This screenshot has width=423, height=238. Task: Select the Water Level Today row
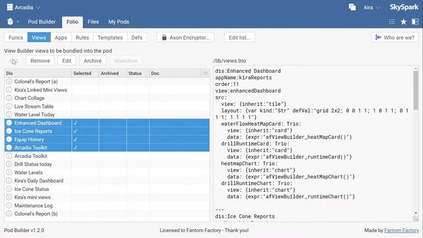pyautogui.click(x=107, y=114)
